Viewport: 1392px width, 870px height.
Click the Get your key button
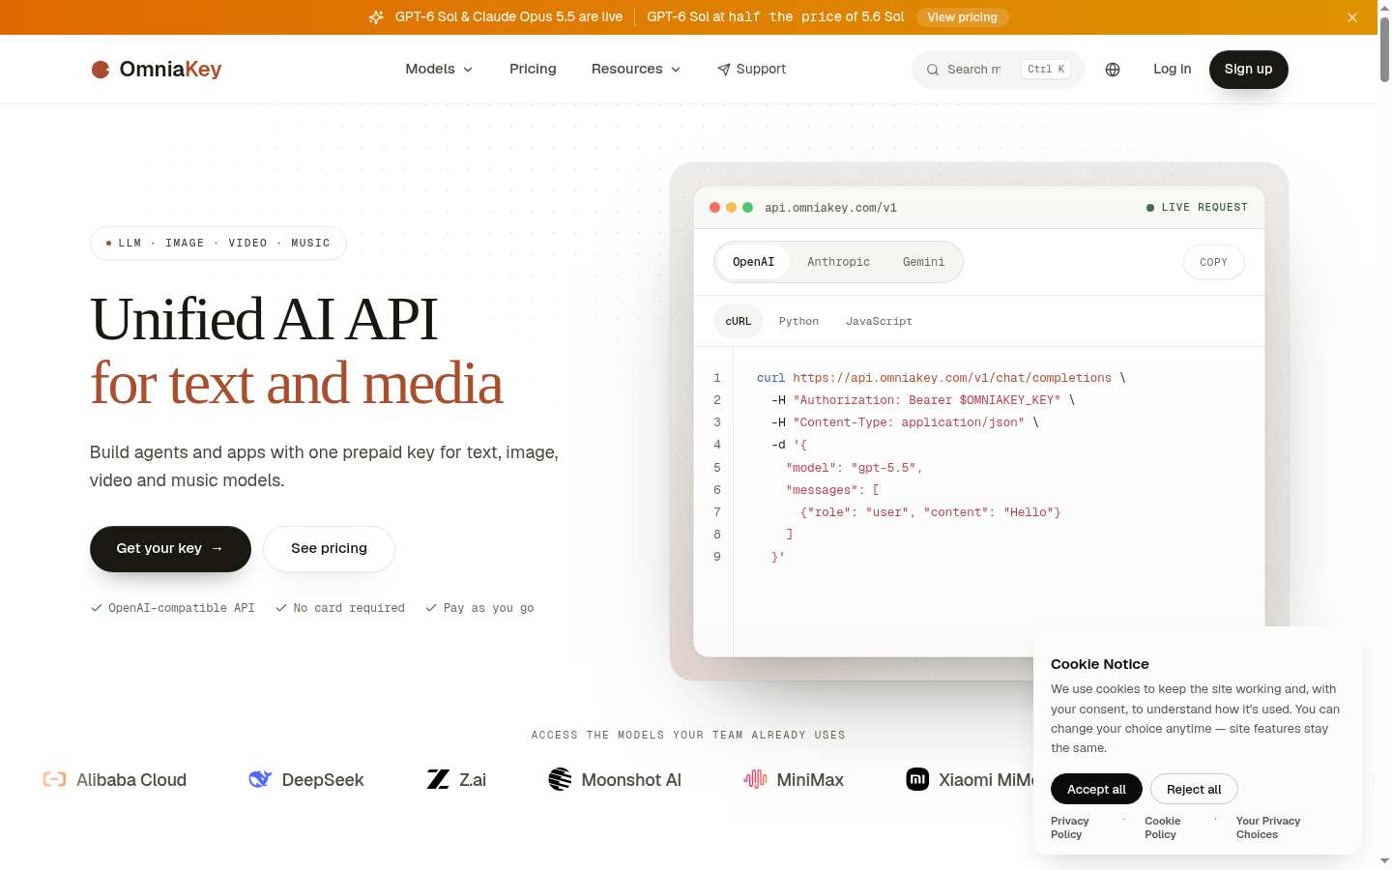pos(170,549)
